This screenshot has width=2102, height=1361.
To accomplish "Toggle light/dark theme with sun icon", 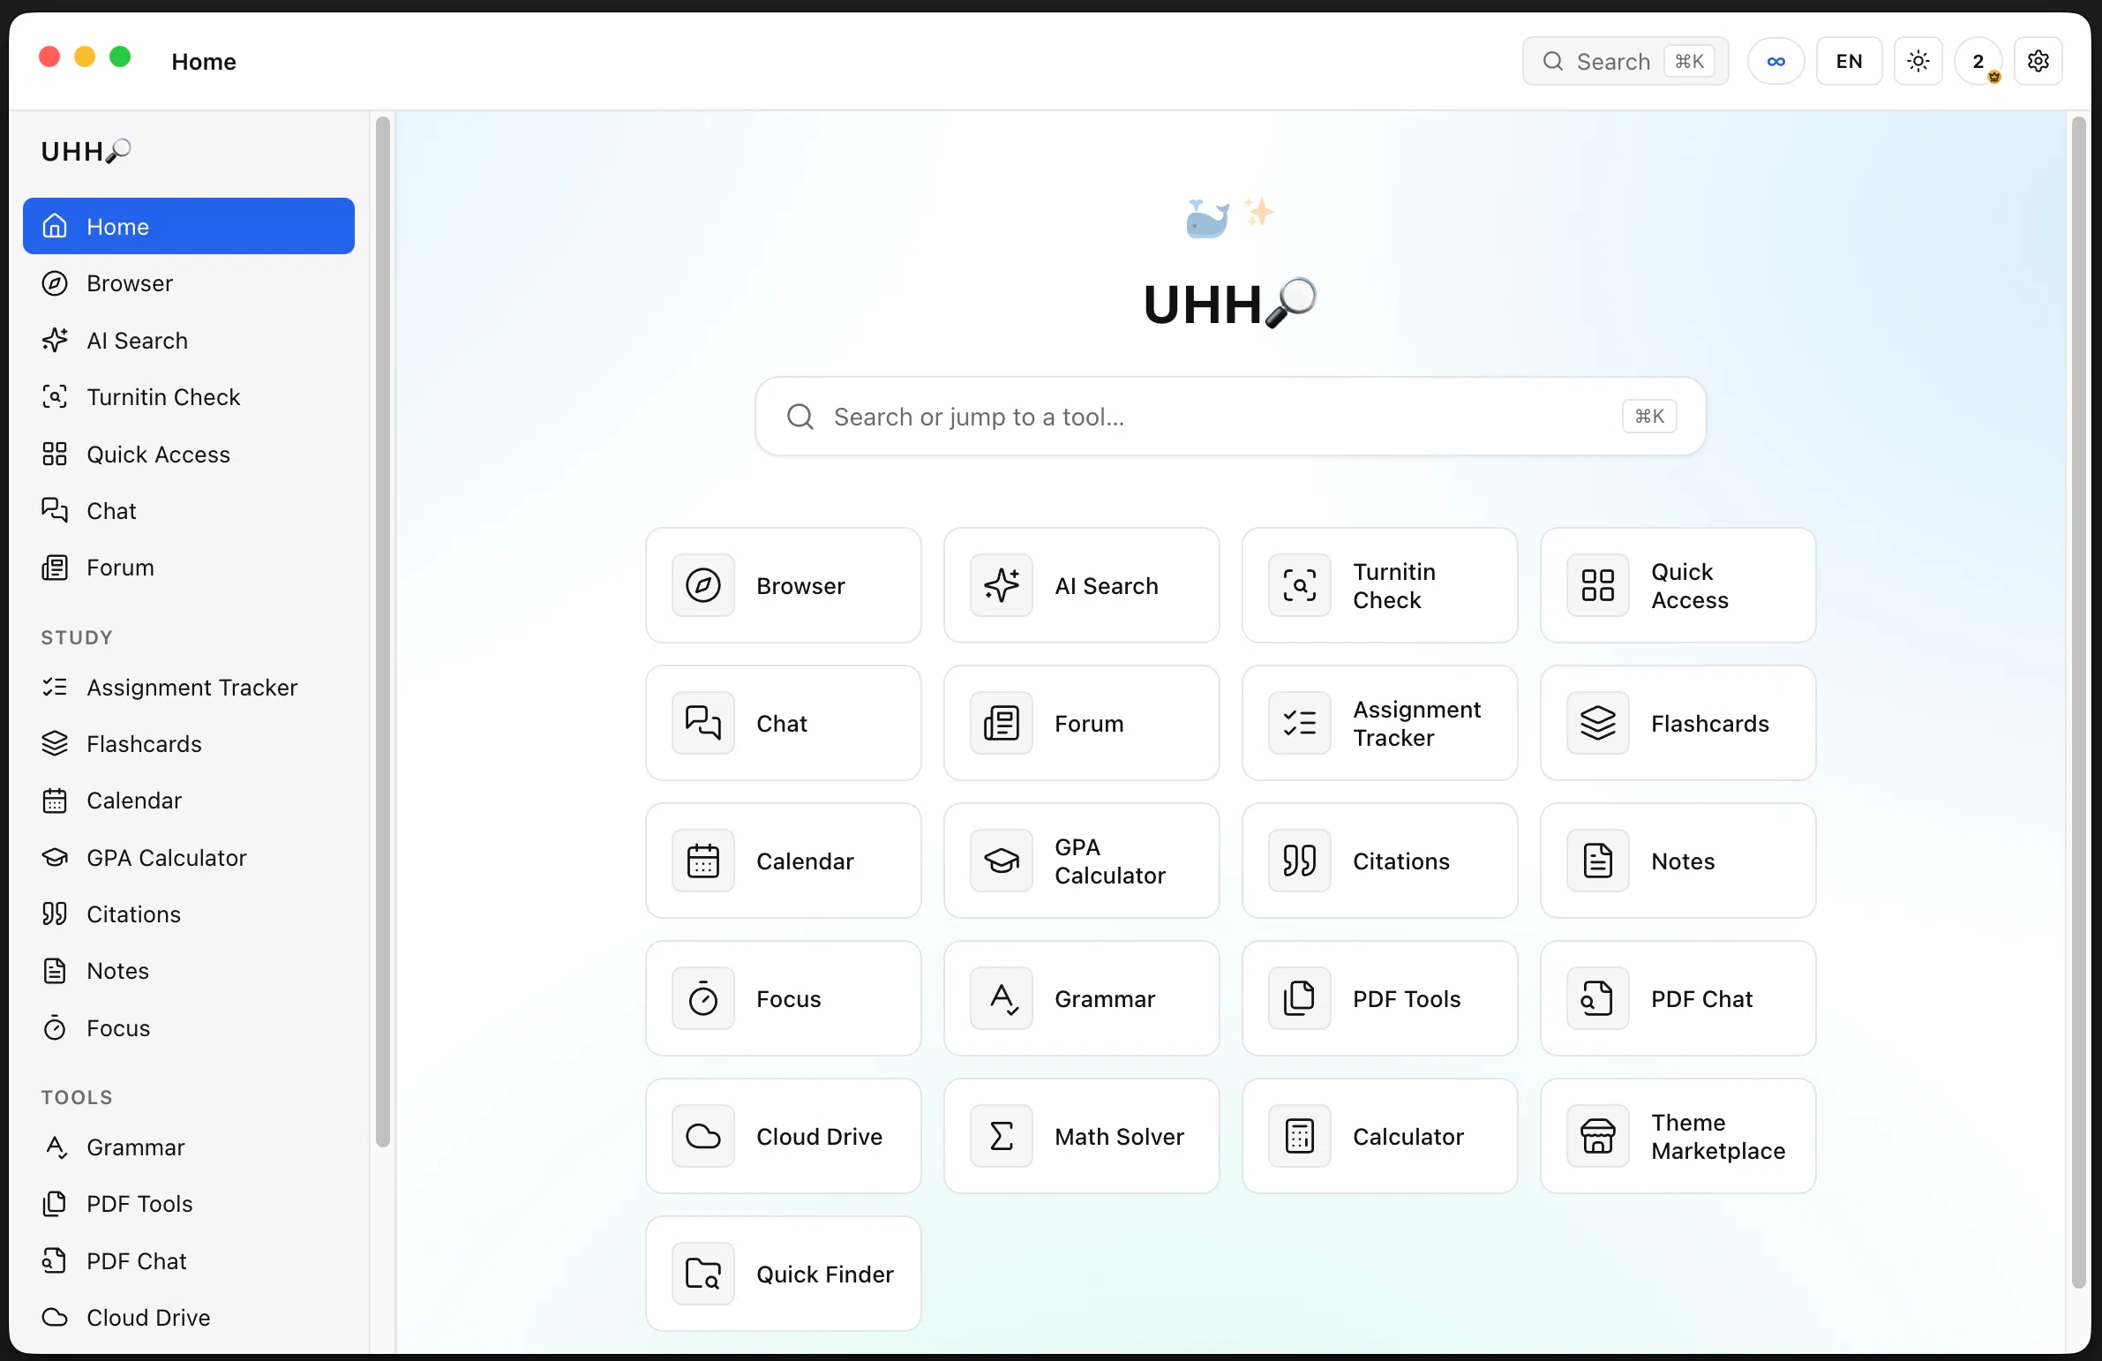I will coord(1918,61).
